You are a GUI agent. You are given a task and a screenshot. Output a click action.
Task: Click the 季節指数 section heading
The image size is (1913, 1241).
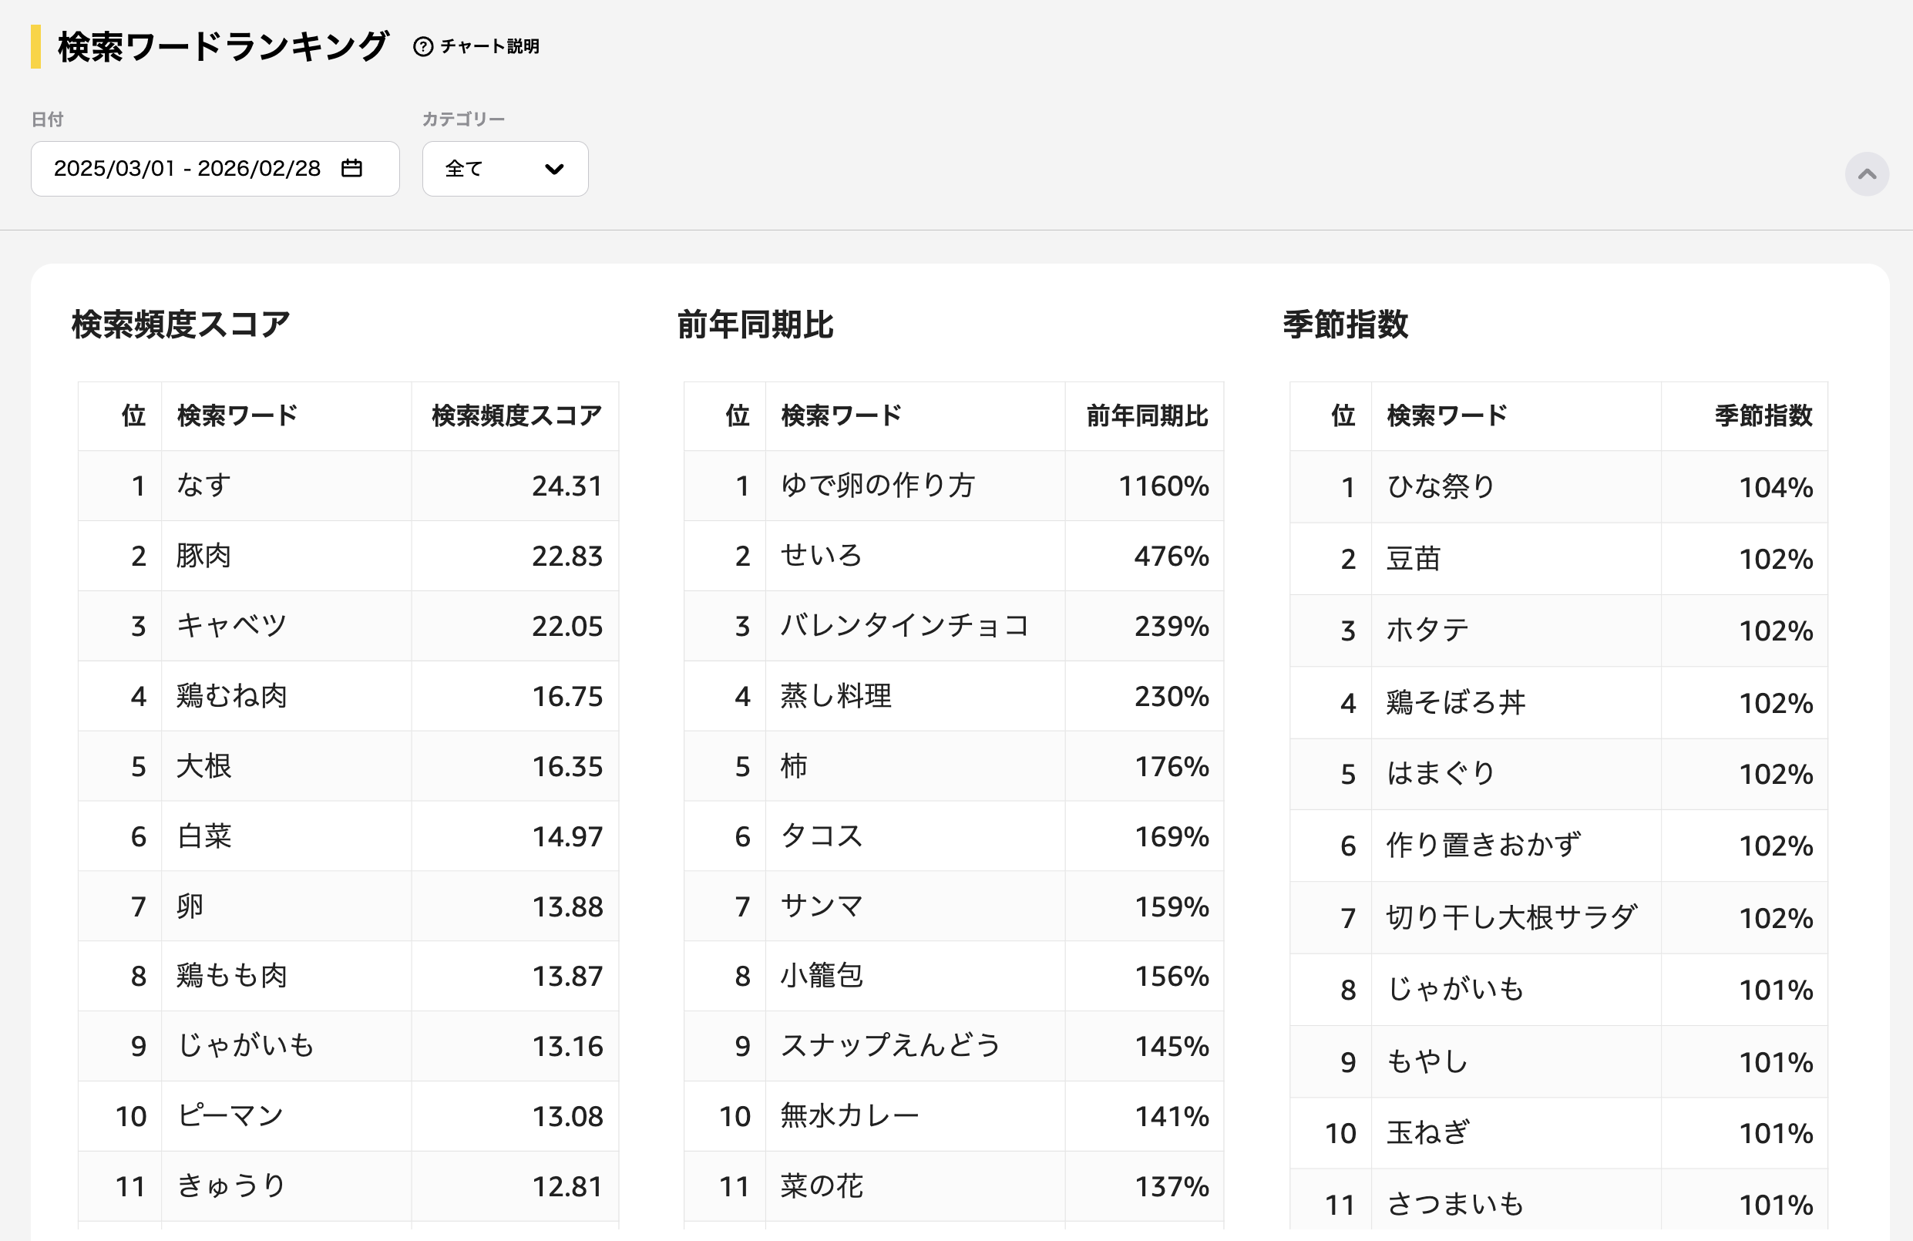1346,325
